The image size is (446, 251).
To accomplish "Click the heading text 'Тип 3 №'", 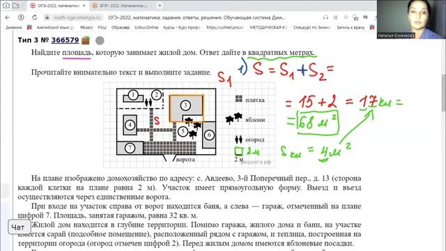I will point(33,40).
